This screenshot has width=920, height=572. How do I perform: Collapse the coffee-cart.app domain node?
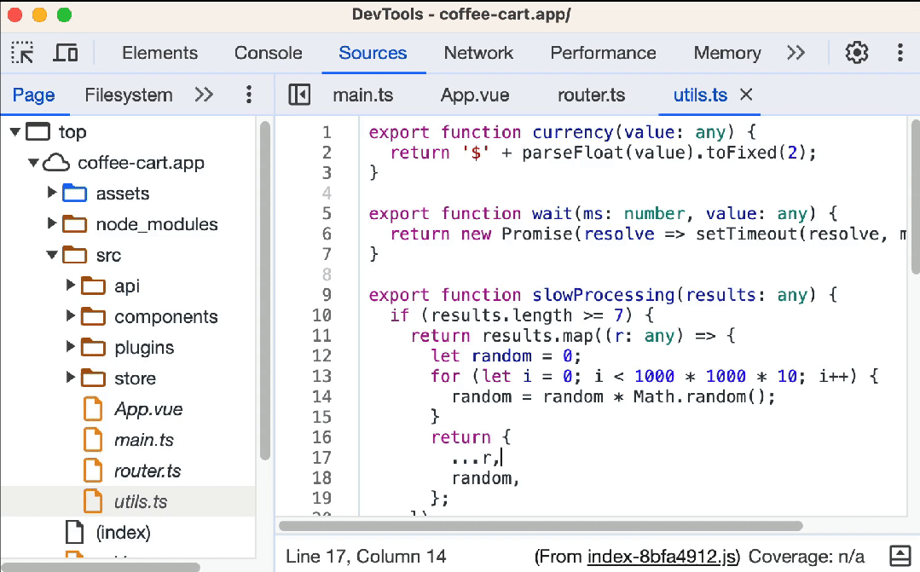[34, 163]
